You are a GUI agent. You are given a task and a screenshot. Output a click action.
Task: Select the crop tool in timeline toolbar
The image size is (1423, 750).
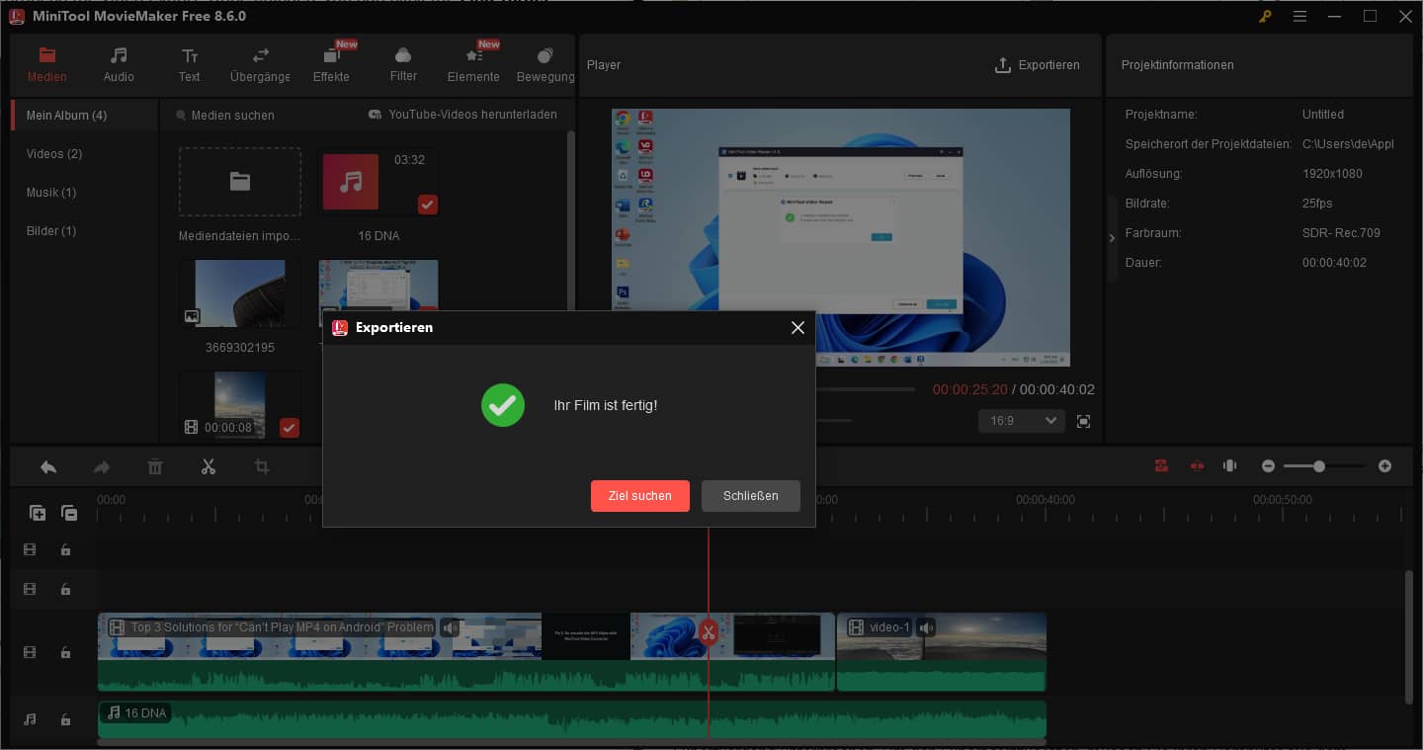pyautogui.click(x=261, y=465)
